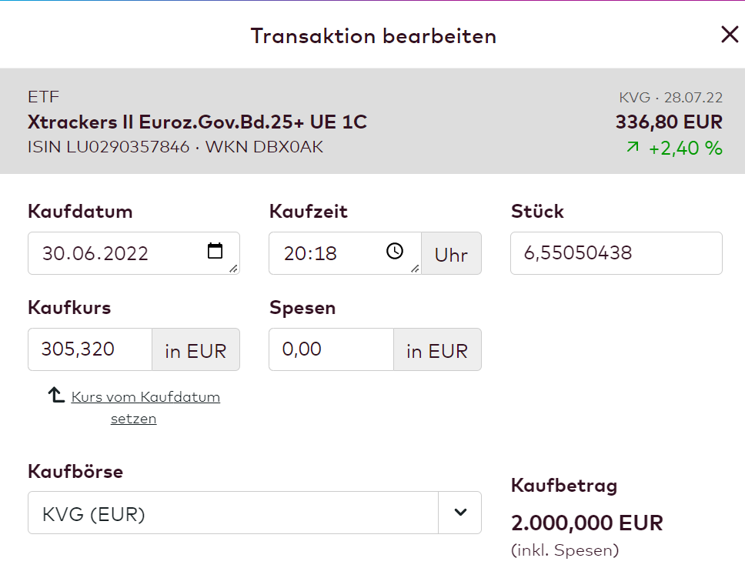Select the Stück quantity input field
Image resolution: width=745 pixels, height=568 pixels.
coord(616,253)
